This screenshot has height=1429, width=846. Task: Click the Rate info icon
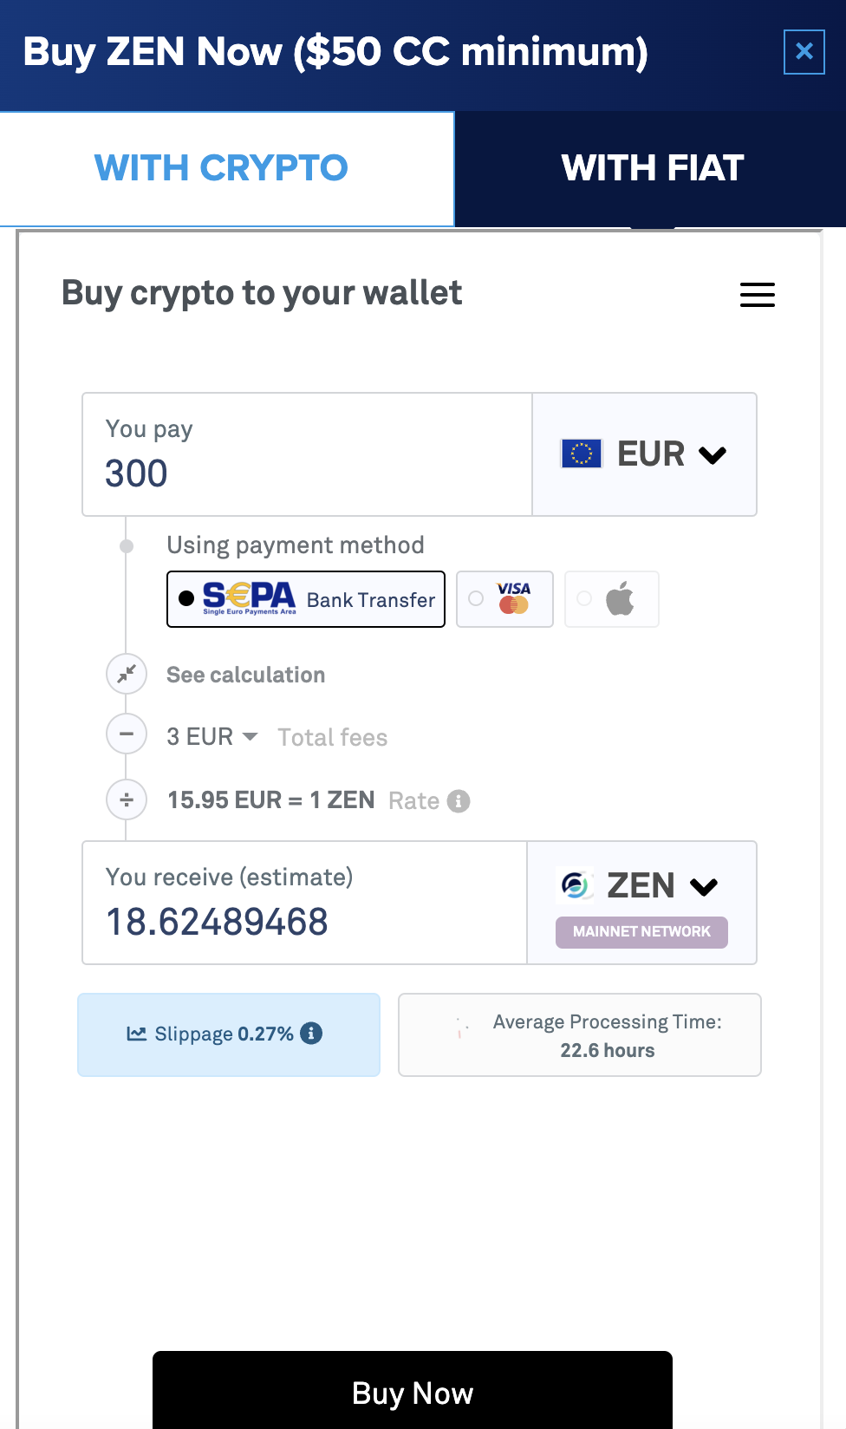tap(459, 801)
